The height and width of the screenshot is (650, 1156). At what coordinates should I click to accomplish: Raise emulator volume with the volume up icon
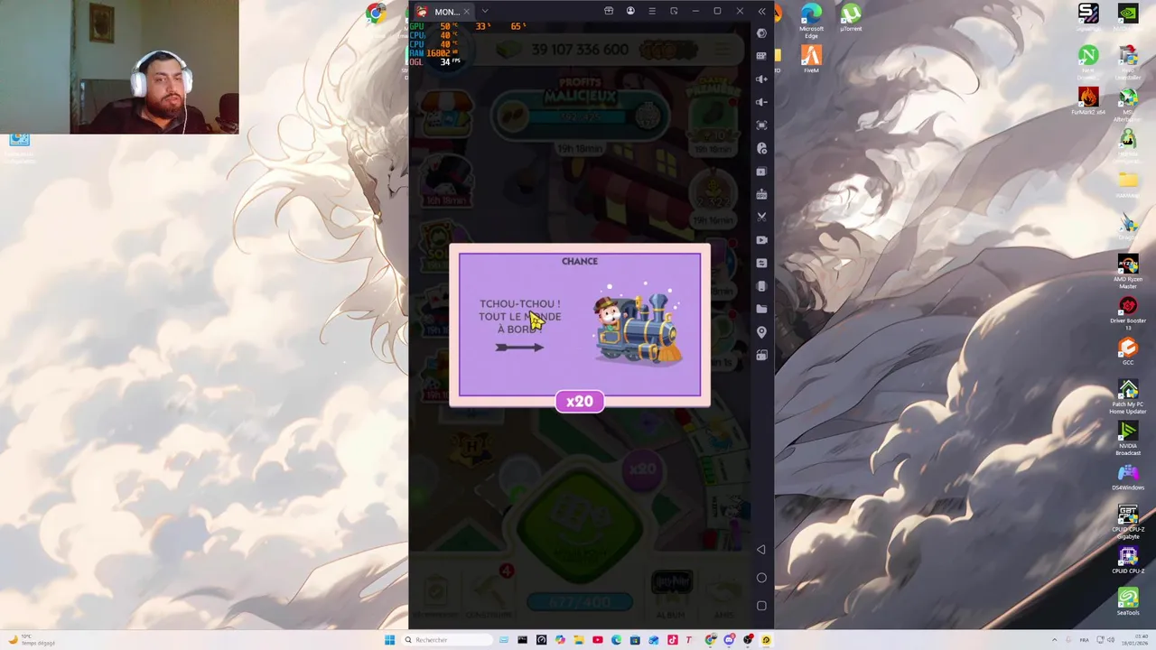pos(761,79)
